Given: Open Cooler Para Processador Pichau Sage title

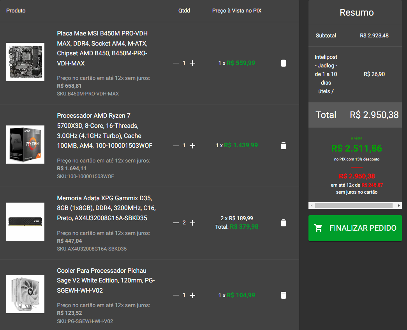Looking at the screenshot, I should [x=106, y=281].
